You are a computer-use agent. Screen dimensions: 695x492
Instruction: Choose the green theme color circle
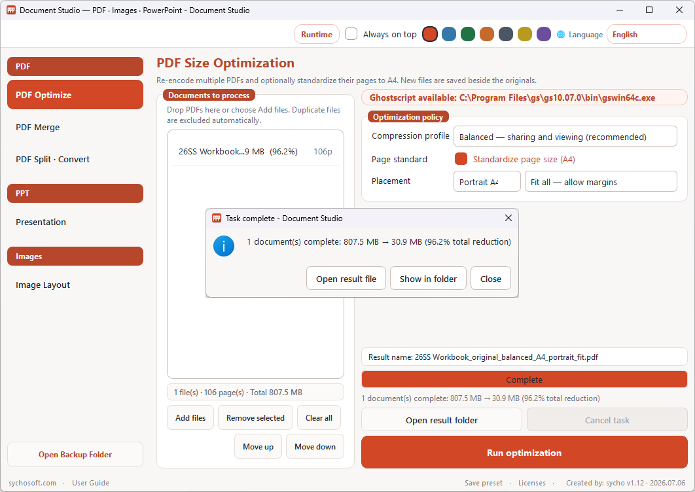pos(468,34)
